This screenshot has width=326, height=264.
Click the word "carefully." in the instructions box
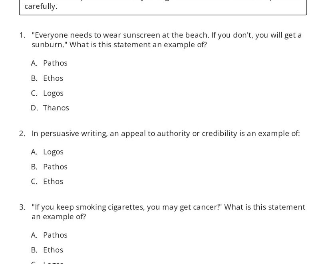(x=41, y=6)
